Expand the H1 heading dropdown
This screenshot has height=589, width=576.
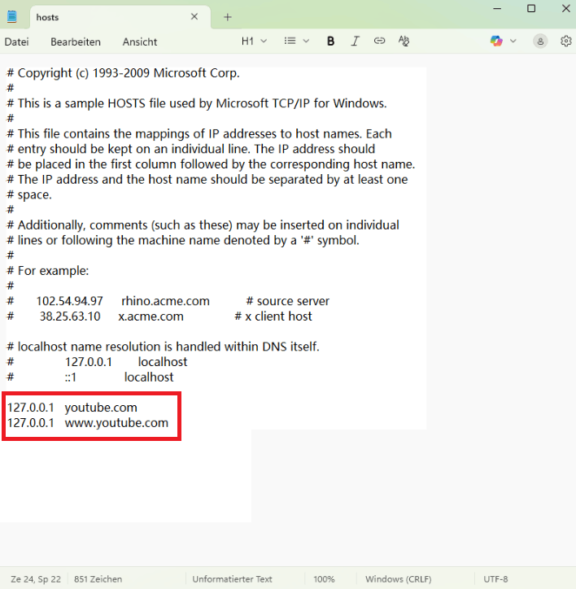pos(253,41)
